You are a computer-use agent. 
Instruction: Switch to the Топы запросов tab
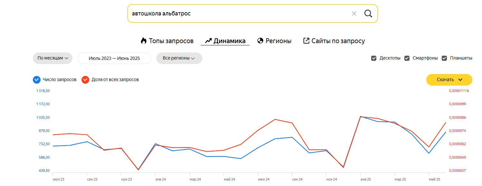click(x=171, y=41)
